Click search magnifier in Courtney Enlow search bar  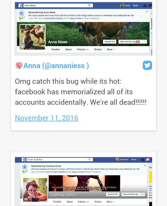(89, 159)
